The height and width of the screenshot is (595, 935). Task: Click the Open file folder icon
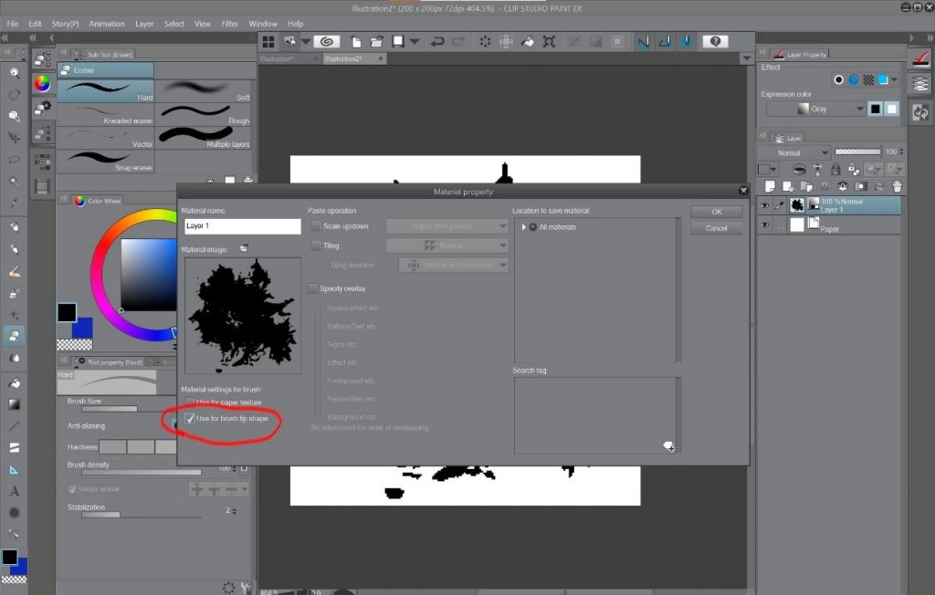(x=376, y=41)
